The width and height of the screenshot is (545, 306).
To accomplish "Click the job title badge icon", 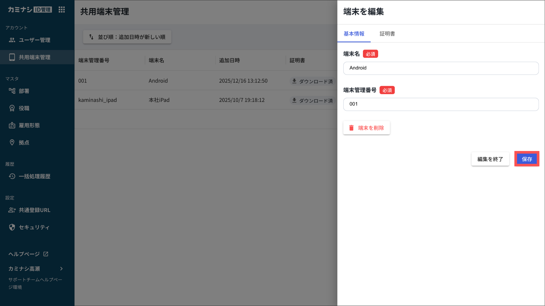I will [12, 108].
